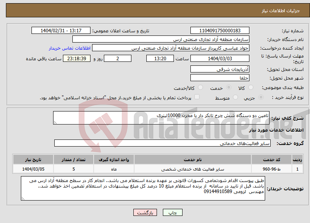Click the need date cell 1404/03/05
Viewport: 310px width, 223px height.
(x=33, y=169)
